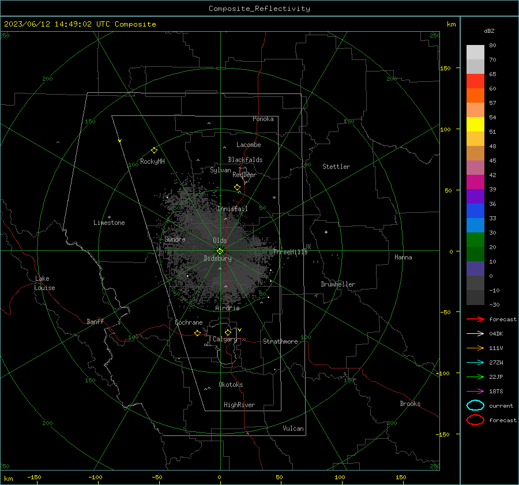
Task: Click the Calgary city label
Action: [225, 339]
